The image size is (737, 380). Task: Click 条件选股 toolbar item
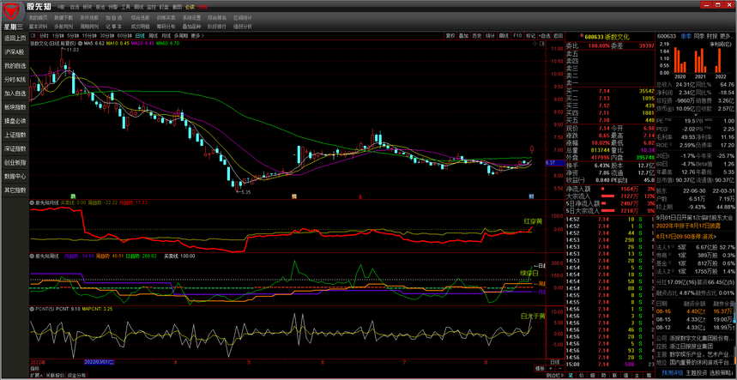point(89,17)
